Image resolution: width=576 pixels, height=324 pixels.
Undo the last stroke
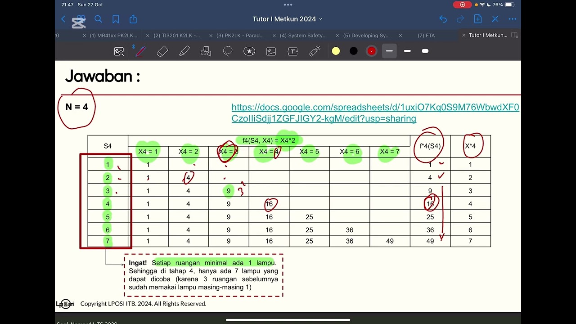443,19
